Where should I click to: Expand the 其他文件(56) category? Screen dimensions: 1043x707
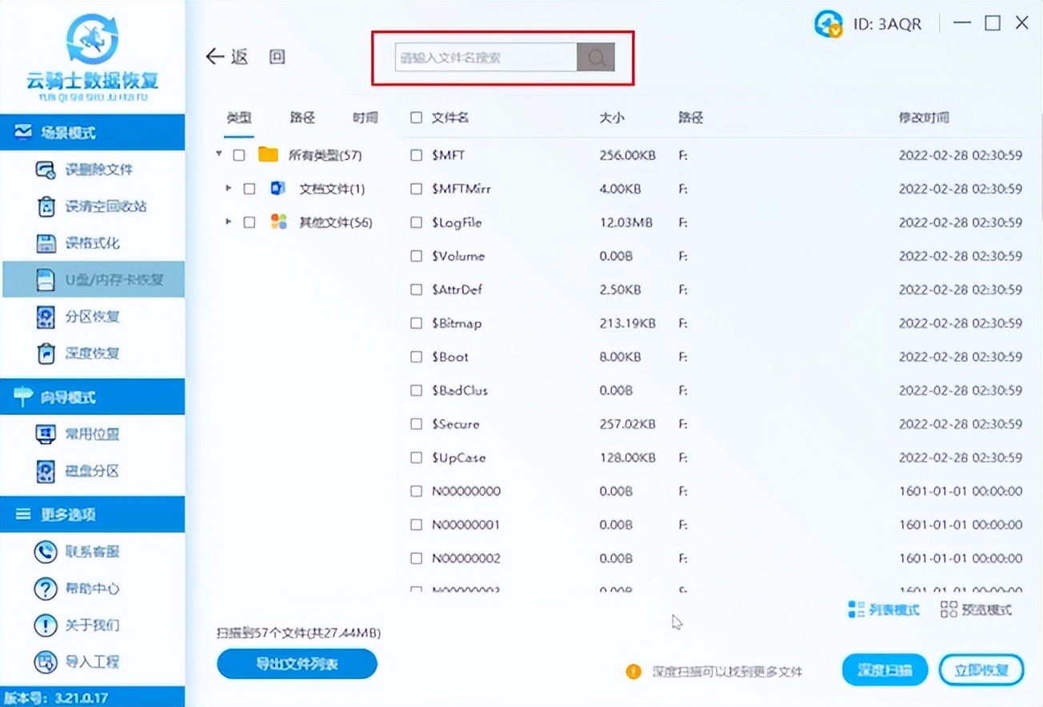(x=227, y=222)
